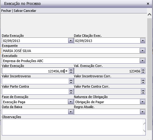Open the Data Execução date picker dropdown
153x140 pixels.
[71, 40]
